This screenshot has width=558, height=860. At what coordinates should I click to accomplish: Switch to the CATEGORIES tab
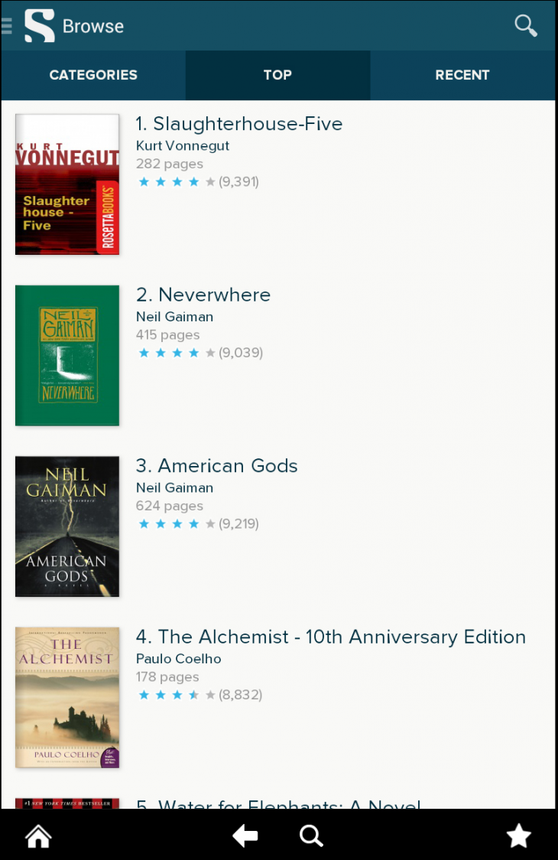tap(92, 75)
